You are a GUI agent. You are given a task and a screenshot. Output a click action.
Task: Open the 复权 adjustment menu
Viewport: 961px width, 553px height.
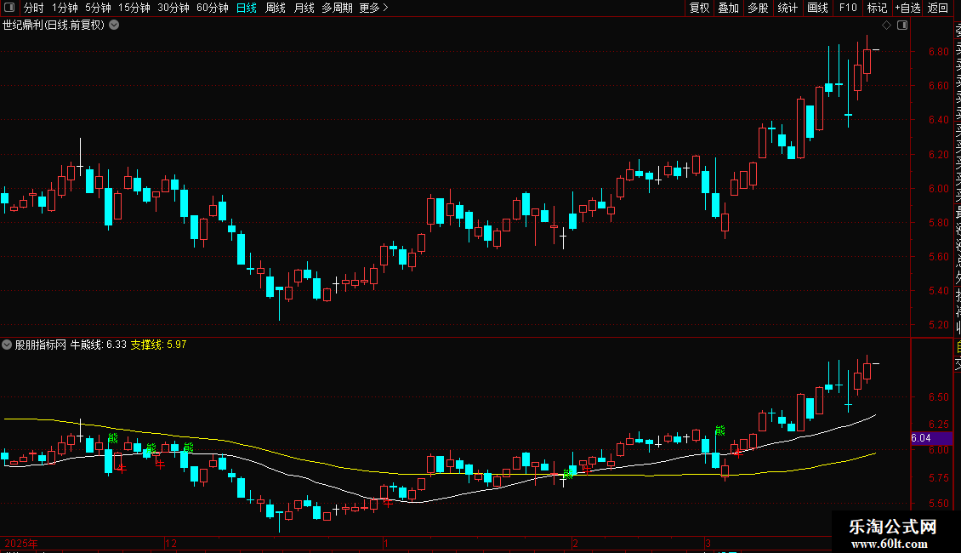point(699,8)
